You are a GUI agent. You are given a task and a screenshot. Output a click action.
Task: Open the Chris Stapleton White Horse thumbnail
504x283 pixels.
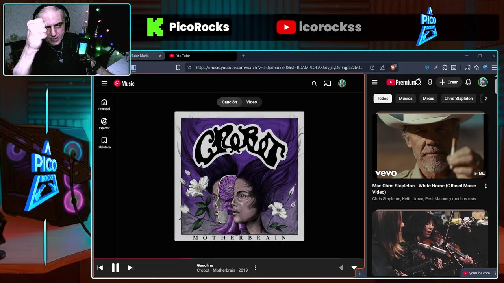[x=430, y=146]
